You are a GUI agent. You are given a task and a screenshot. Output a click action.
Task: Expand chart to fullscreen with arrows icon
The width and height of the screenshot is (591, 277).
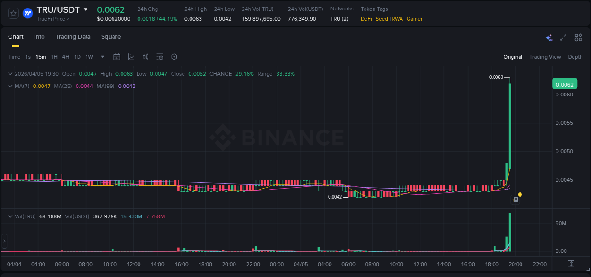click(x=563, y=37)
